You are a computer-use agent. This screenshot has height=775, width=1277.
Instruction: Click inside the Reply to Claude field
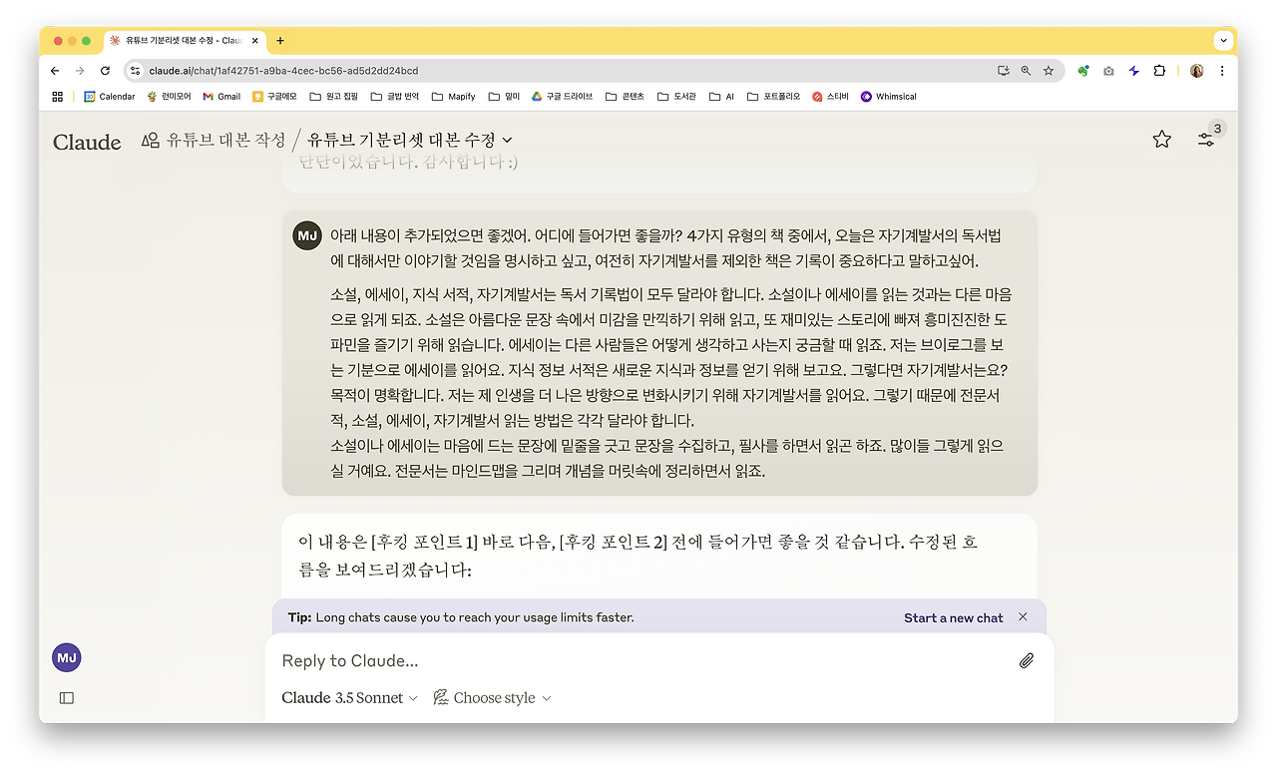coord(599,660)
